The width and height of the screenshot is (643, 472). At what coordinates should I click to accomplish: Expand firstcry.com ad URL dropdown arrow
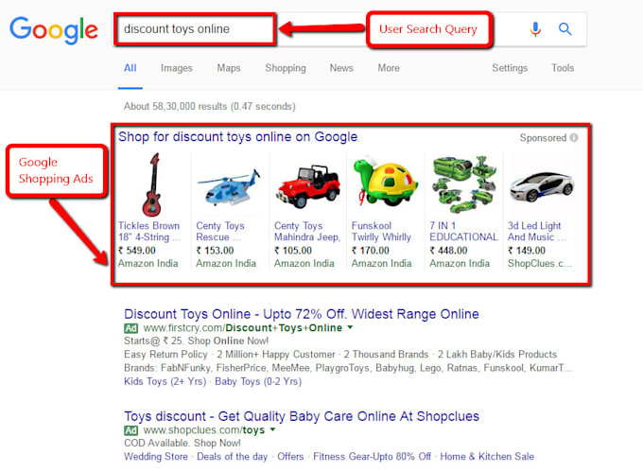[350, 327]
